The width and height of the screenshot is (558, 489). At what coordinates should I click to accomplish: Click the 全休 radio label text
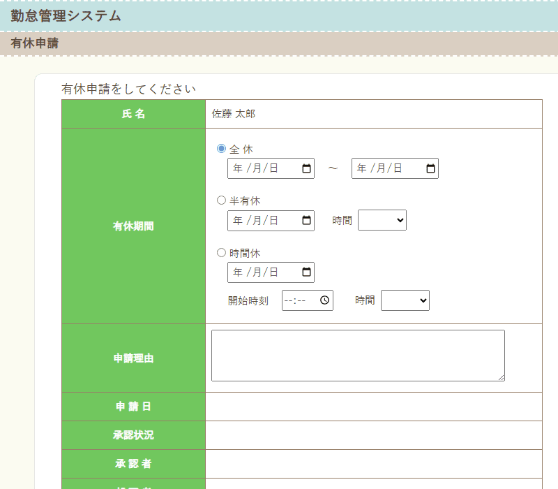tap(241, 149)
